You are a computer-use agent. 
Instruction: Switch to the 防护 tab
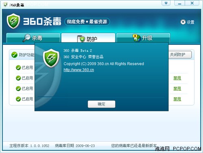coord(88,38)
